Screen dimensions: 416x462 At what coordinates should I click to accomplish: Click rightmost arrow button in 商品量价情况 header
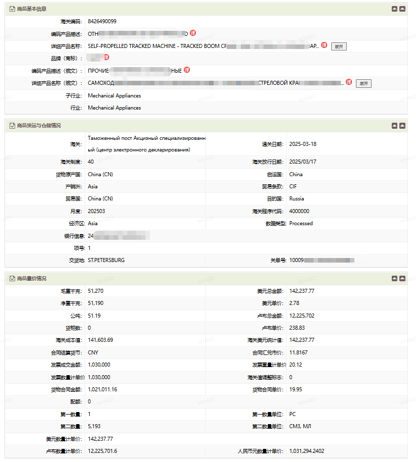click(x=402, y=278)
